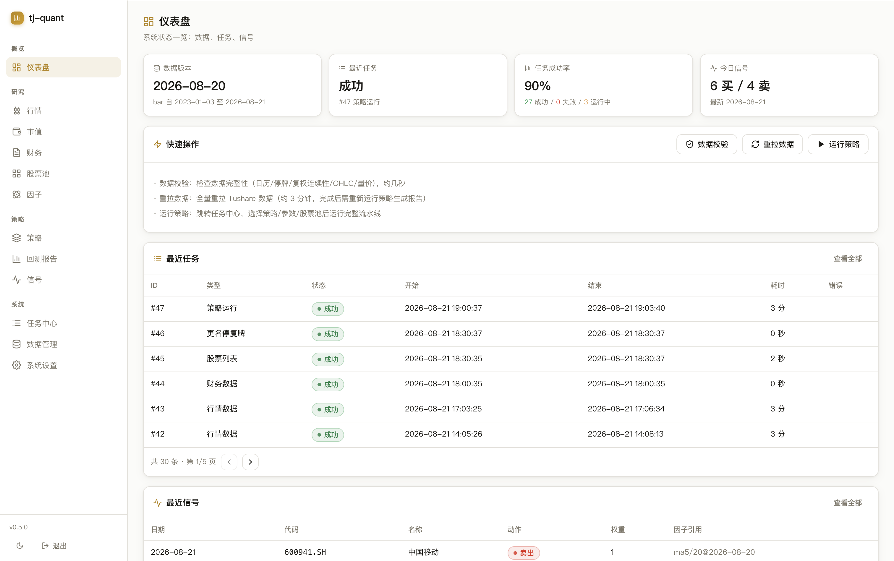Image resolution: width=894 pixels, height=561 pixels.
Task: Click the 耗时 column header
Action: click(x=778, y=285)
